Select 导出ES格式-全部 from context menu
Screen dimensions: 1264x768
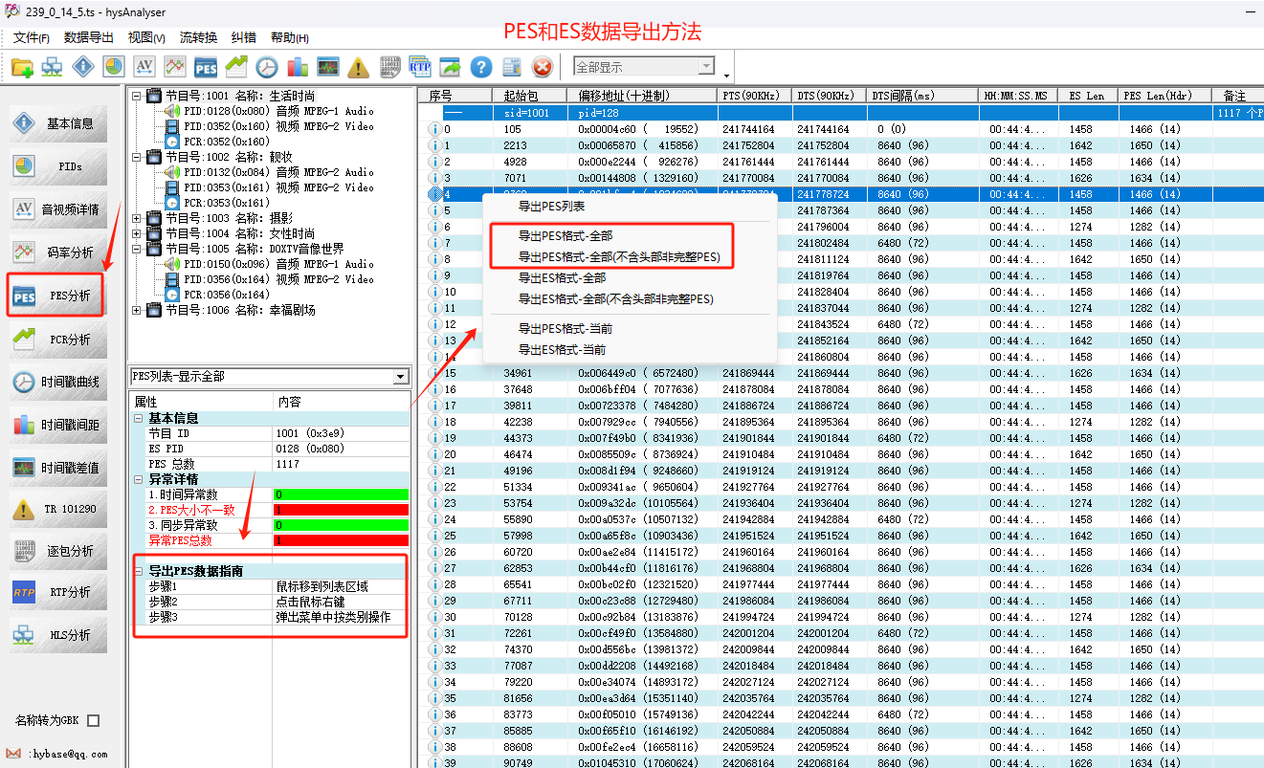pyautogui.click(x=562, y=278)
